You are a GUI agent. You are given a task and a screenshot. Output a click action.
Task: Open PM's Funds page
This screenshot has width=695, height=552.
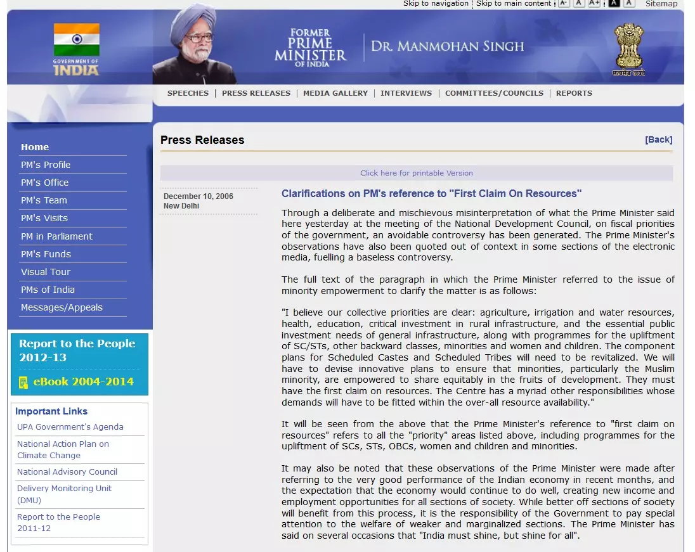click(46, 254)
